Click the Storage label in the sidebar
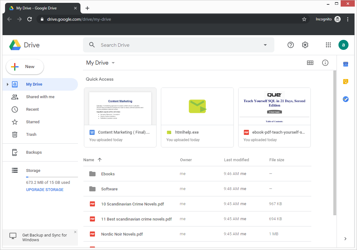357x250 pixels. 33,170
